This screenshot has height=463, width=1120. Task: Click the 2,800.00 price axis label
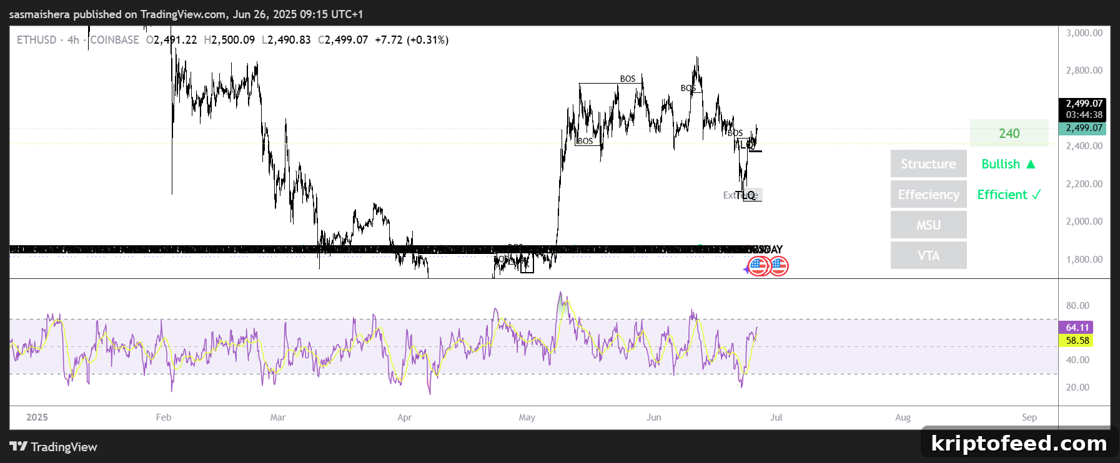pos(1084,71)
